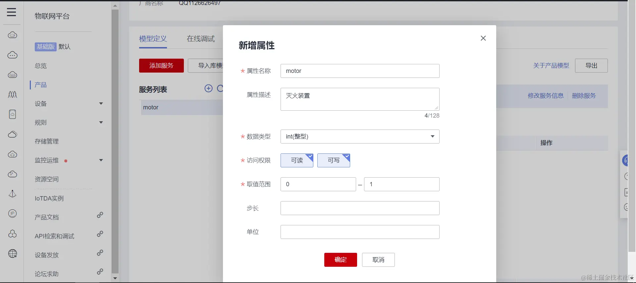Click the 添加服务 button
Viewport: 636px width, 283px height.
click(x=161, y=66)
